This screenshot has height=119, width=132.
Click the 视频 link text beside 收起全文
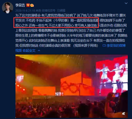(18, 50)
